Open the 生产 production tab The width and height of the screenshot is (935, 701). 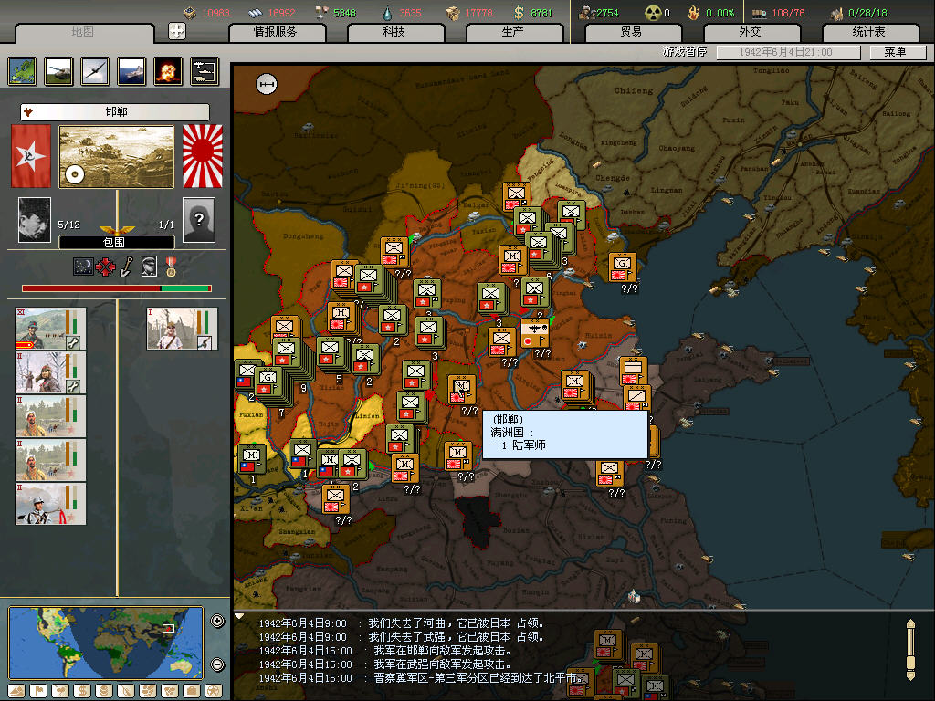(x=513, y=32)
